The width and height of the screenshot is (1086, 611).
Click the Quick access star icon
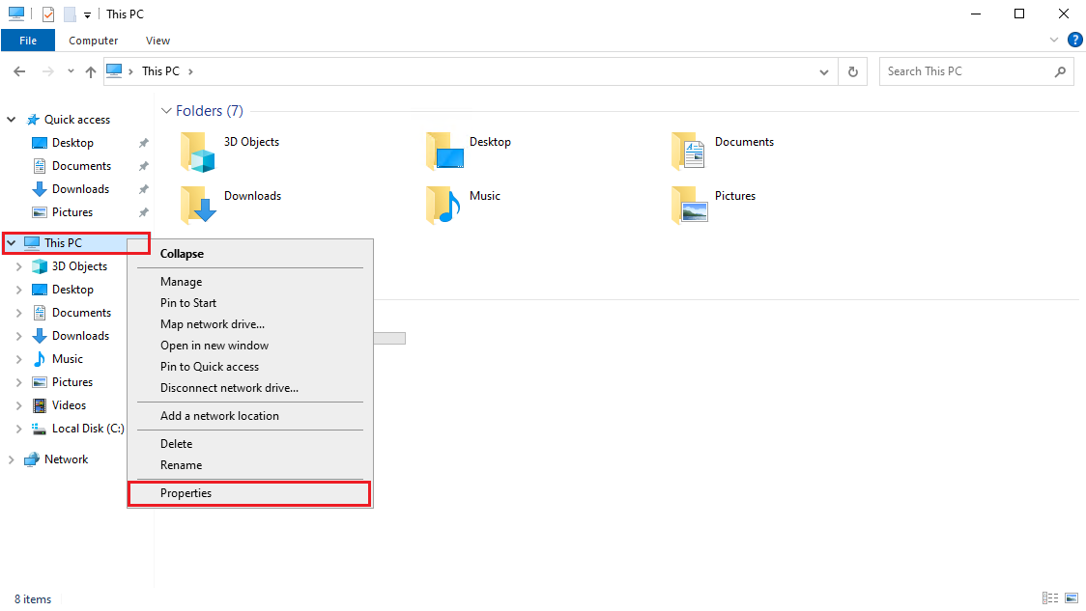coord(33,120)
